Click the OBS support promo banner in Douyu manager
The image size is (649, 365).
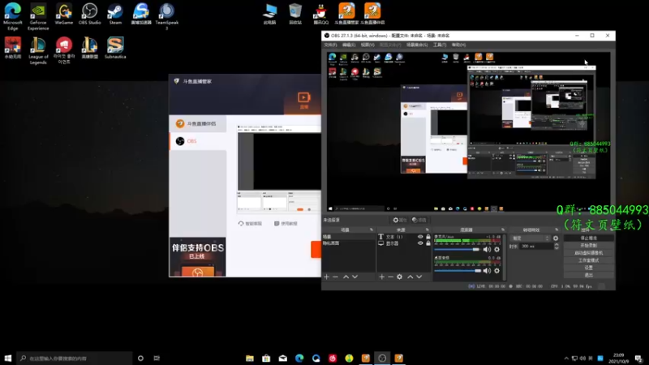click(198, 256)
